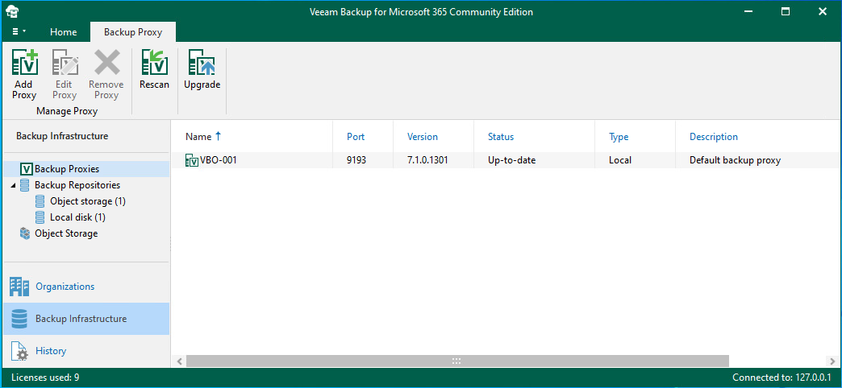
Task: Collapse the Backup Repositories tree node
Action: coord(12,185)
